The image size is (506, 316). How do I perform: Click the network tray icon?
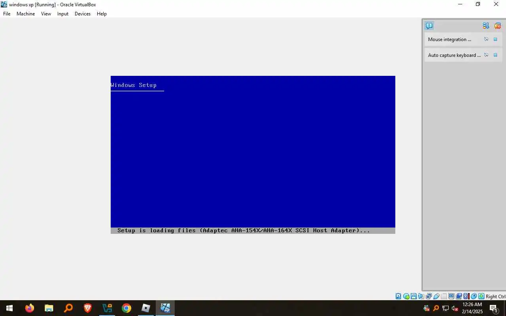pyautogui.click(x=446, y=308)
